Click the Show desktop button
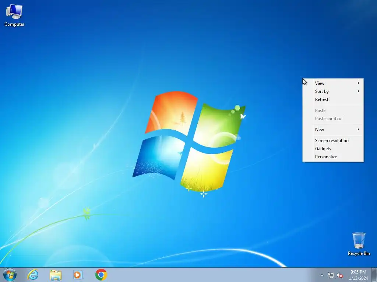 tap(374, 275)
